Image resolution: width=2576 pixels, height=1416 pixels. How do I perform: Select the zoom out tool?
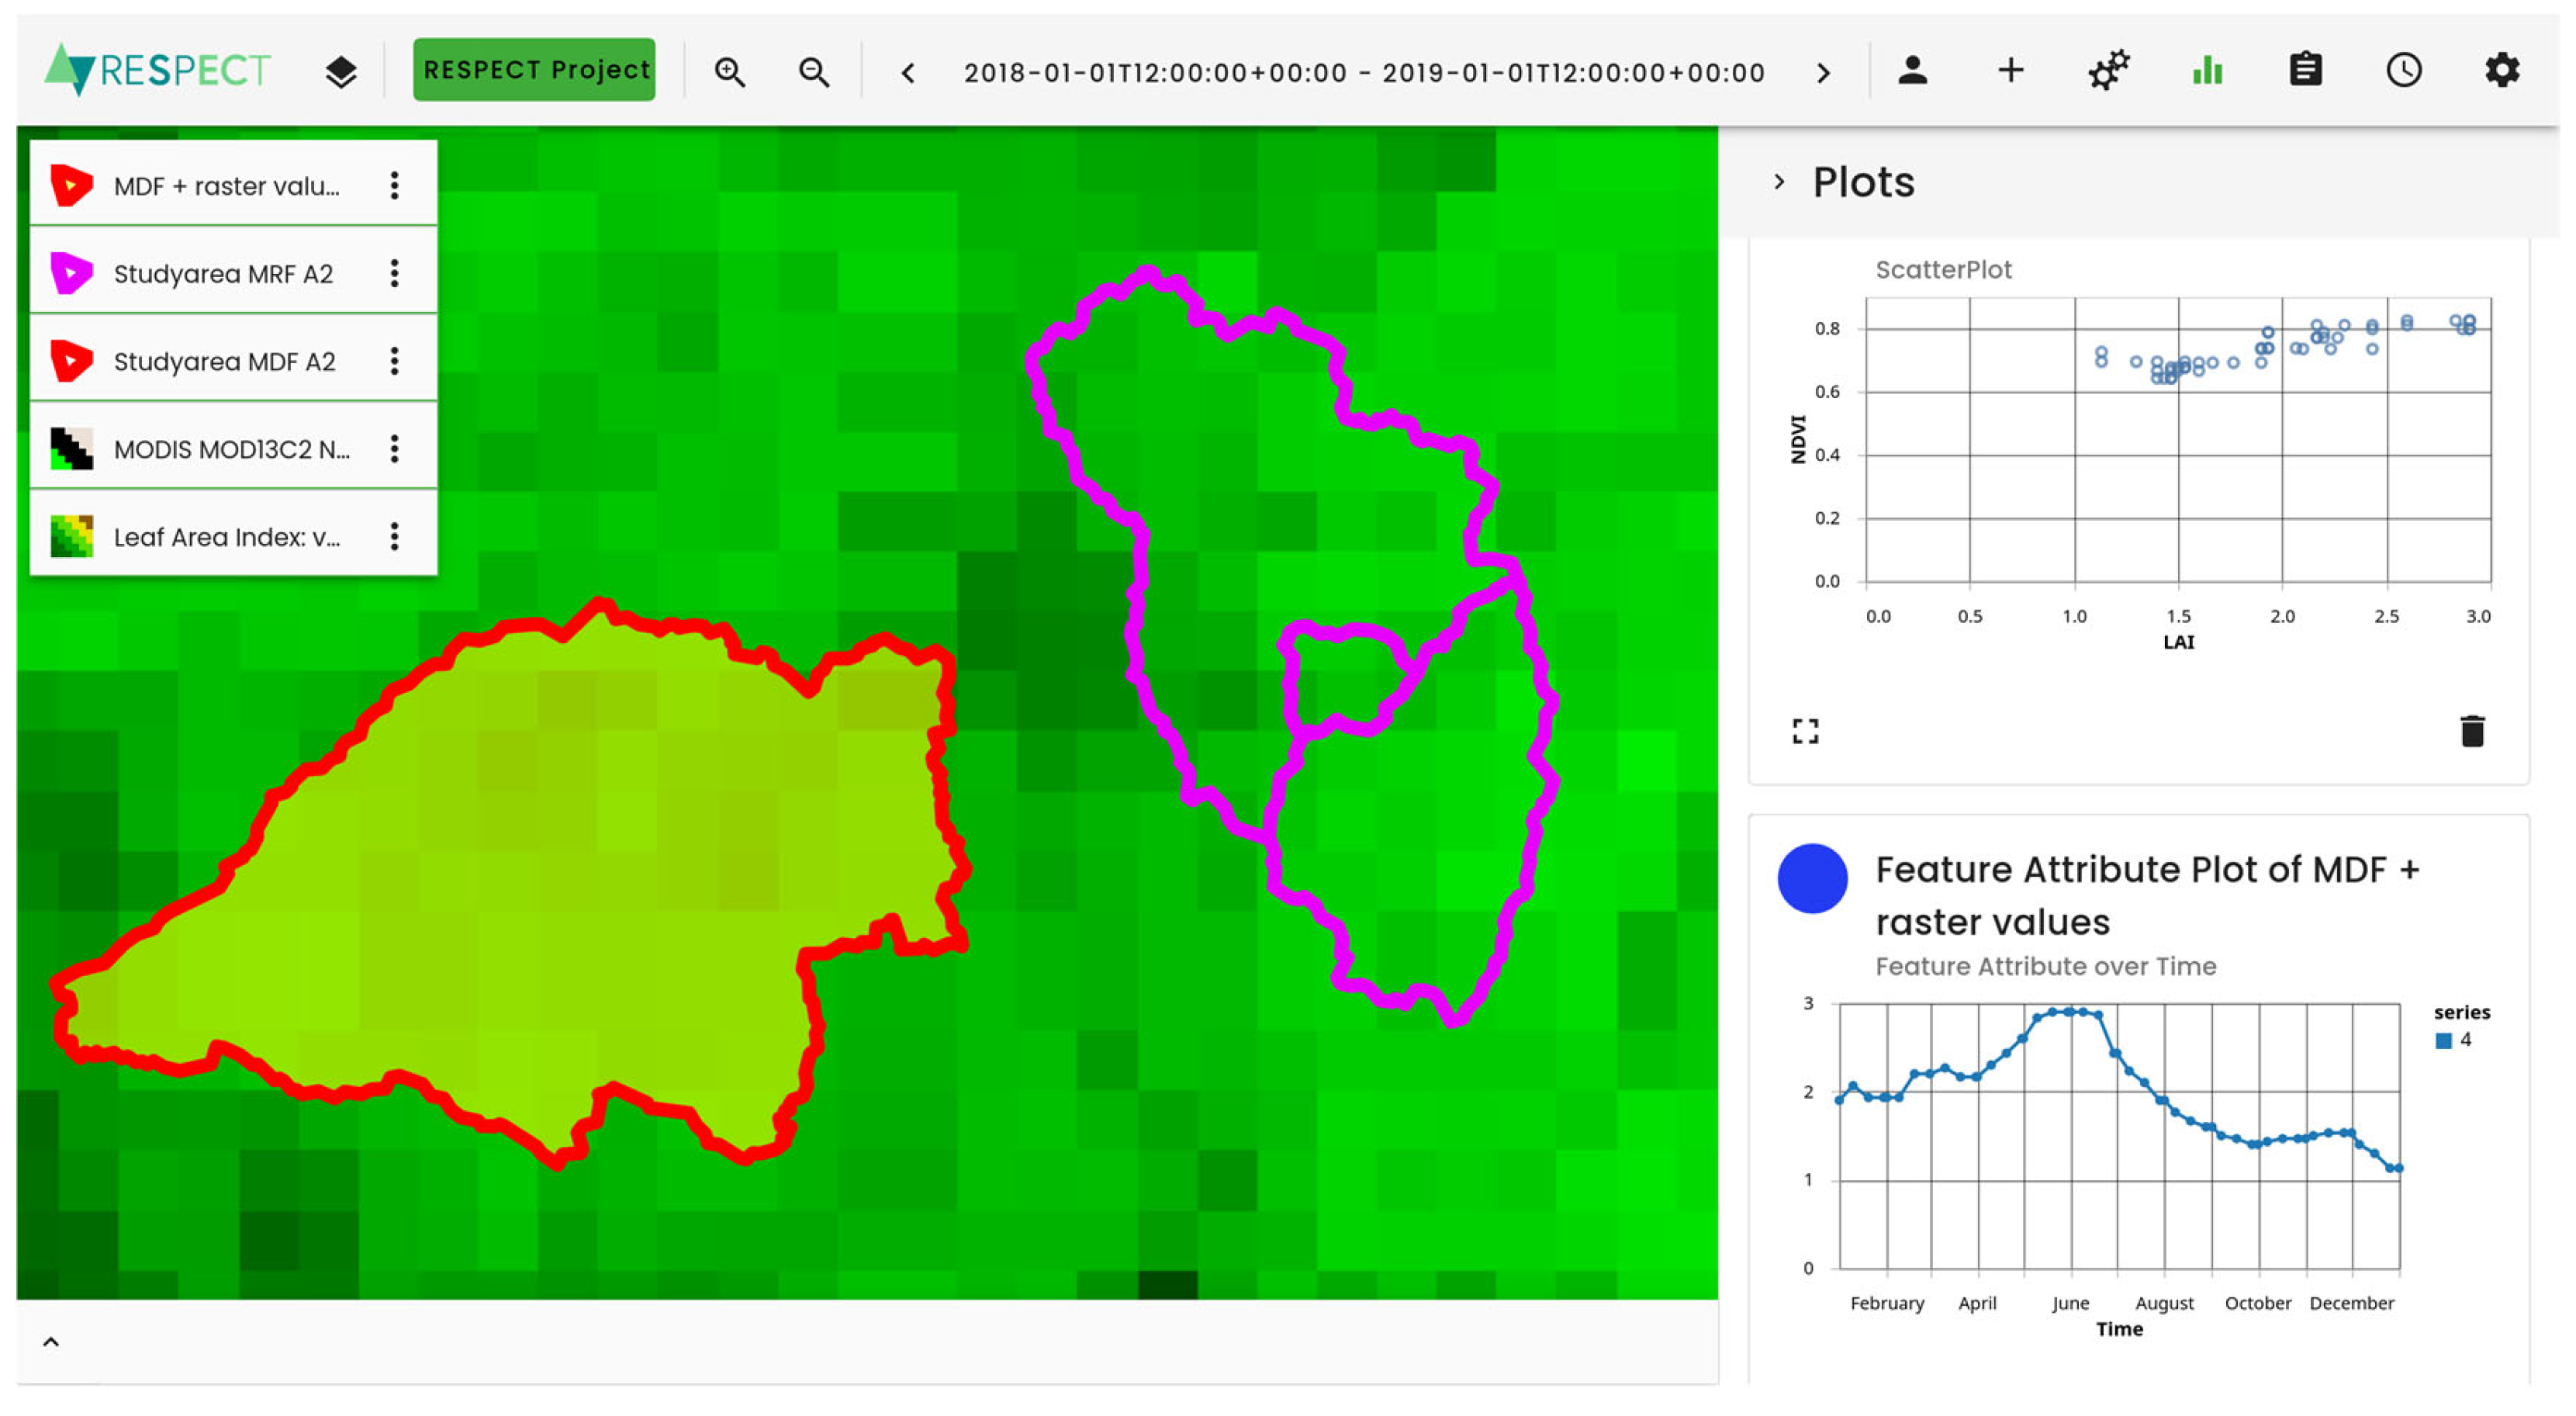813,71
